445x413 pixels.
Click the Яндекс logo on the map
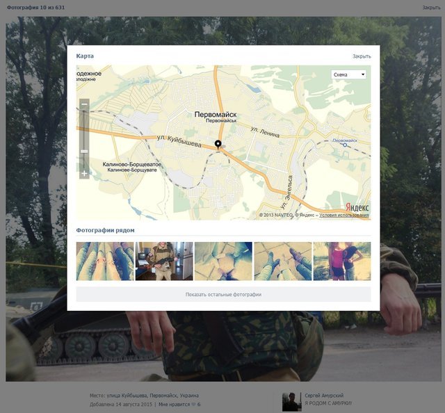(357, 207)
